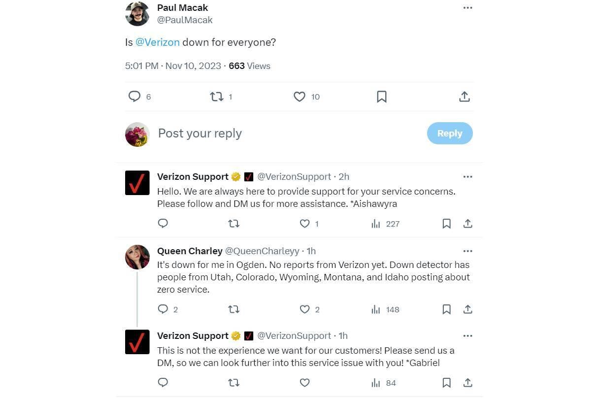Reply to Queen Charley's post
The height and width of the screenshot is (400, 600).
[x=163, y=309]
